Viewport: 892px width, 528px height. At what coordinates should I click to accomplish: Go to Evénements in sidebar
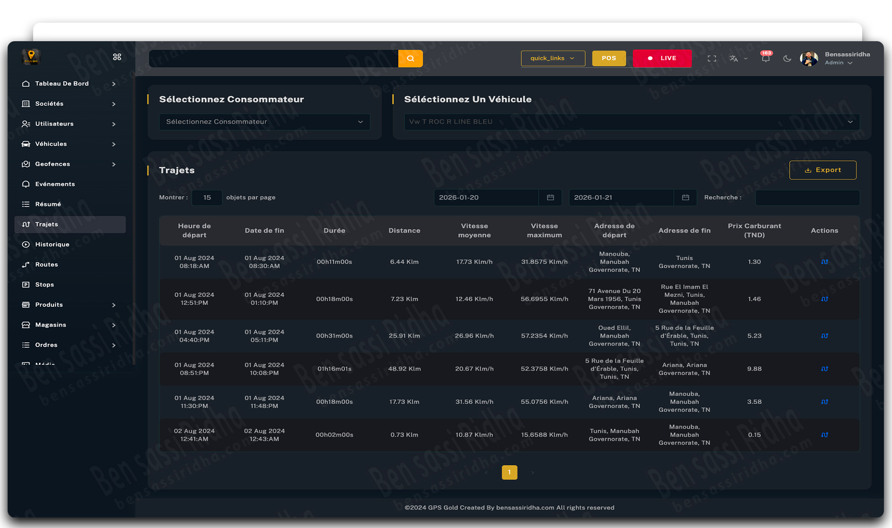pos(55,185)
